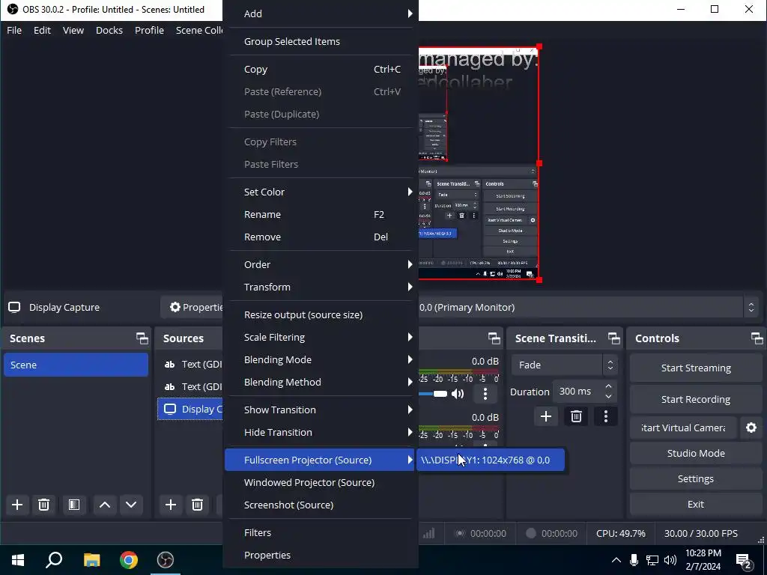Open the Fade transition dropdown
This screenshot has height=575, width=767.
565,365
